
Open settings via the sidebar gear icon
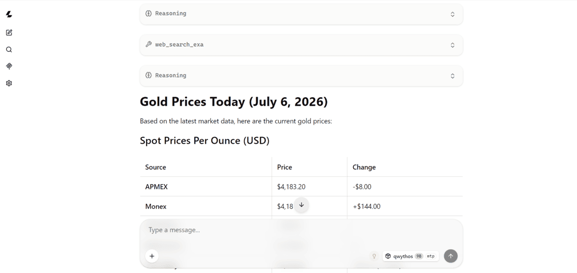(9, 83)
